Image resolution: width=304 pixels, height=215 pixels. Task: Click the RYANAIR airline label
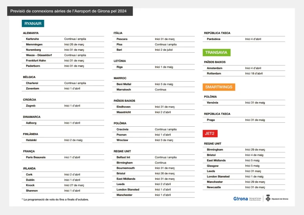33,23
